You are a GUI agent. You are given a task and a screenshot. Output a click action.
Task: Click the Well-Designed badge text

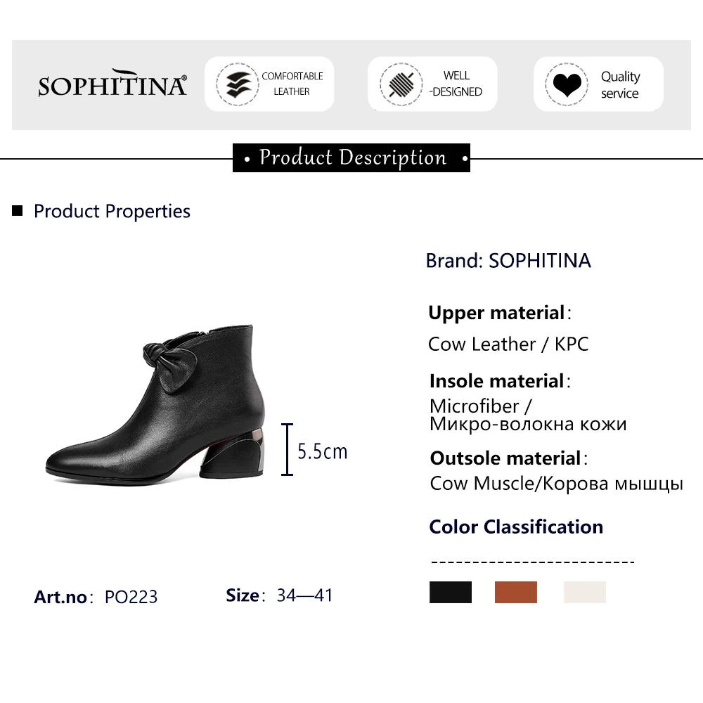[x=456, y=84]
